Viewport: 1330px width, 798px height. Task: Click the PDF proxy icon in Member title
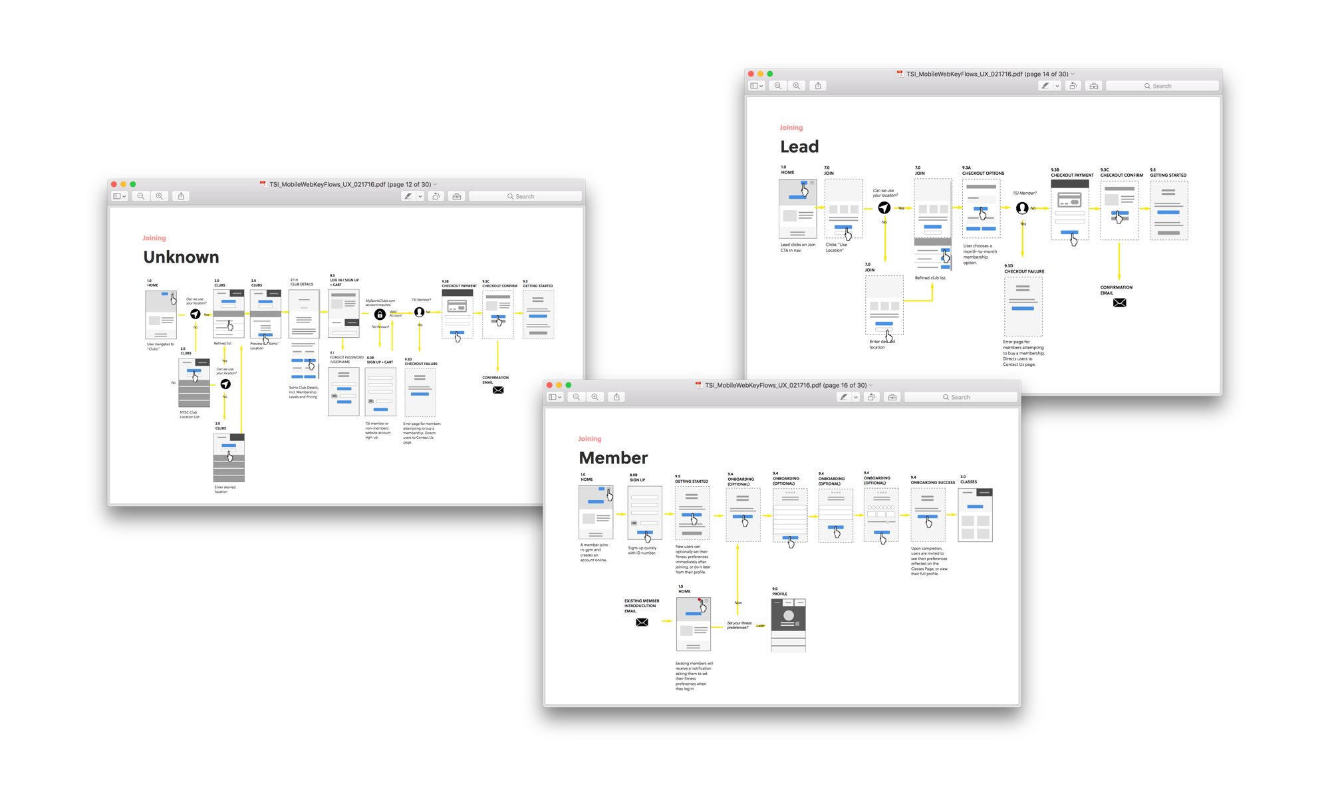698,385
